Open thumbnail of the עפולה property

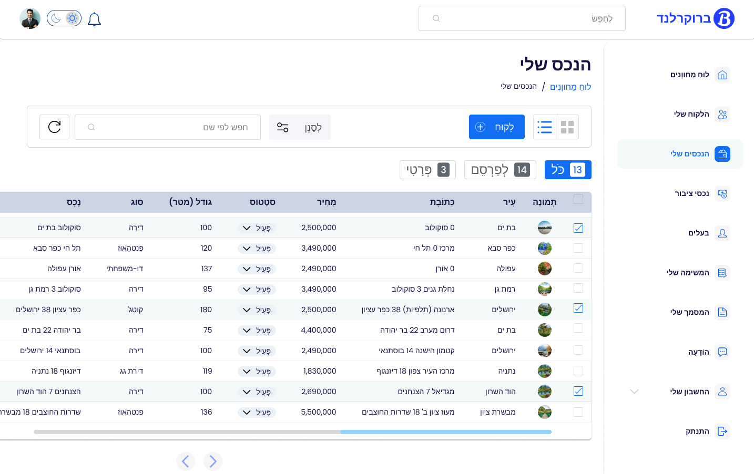(545, 269)
